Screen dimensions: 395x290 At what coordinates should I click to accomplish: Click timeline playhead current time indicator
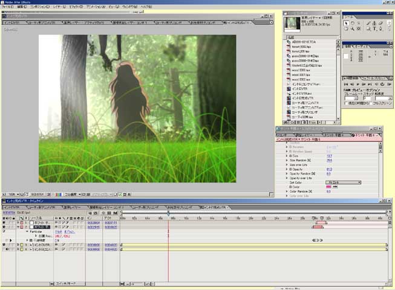tap(168, 214)
